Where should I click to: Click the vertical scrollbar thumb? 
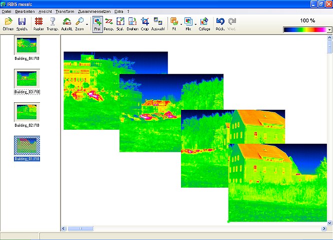(x=329, y=47)
